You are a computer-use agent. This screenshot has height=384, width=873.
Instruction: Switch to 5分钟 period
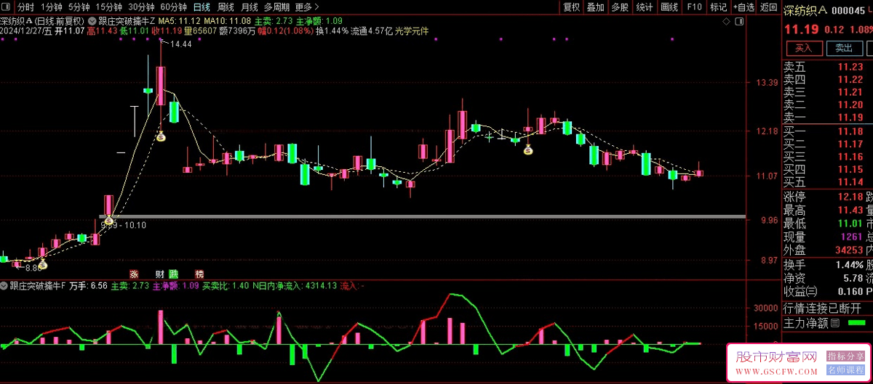[x=79, y=7]
